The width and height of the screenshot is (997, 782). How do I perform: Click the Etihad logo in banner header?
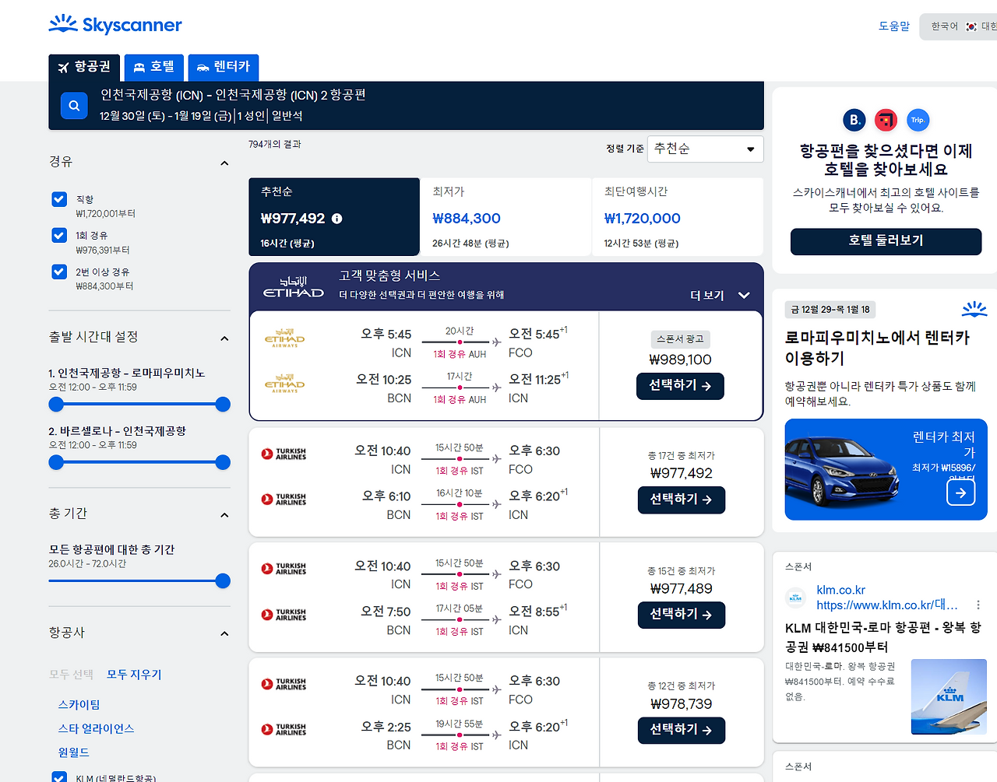pyautogui.click(x=294, y=287)
